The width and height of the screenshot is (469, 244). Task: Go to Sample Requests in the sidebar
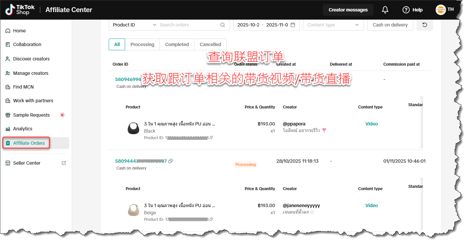(31, 115)
